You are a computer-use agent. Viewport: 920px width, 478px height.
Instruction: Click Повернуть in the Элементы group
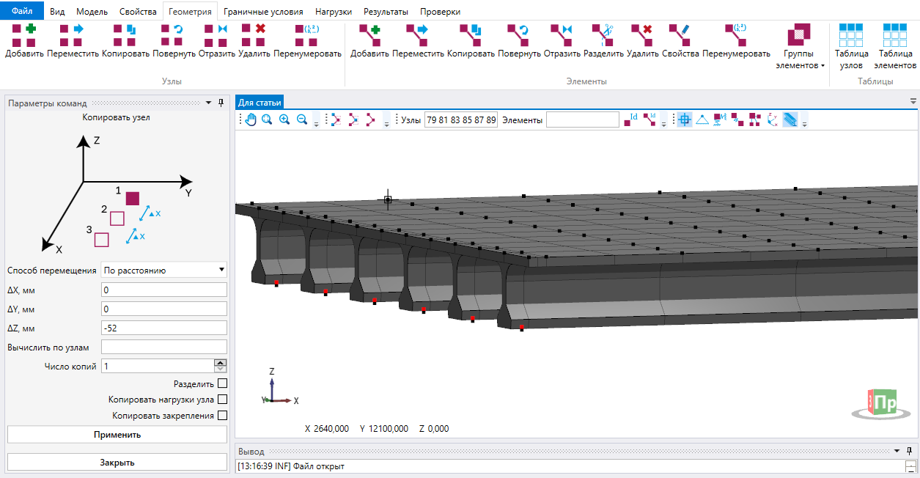click(519, 41)
